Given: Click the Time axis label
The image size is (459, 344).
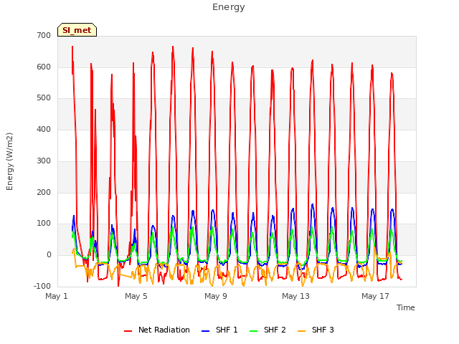Looking at the screenshot, I should click(406, 307).
